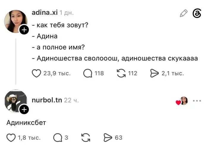208x146 pixels.
Task: Open replies on the adina.xi post
Action: click(88, 73)
